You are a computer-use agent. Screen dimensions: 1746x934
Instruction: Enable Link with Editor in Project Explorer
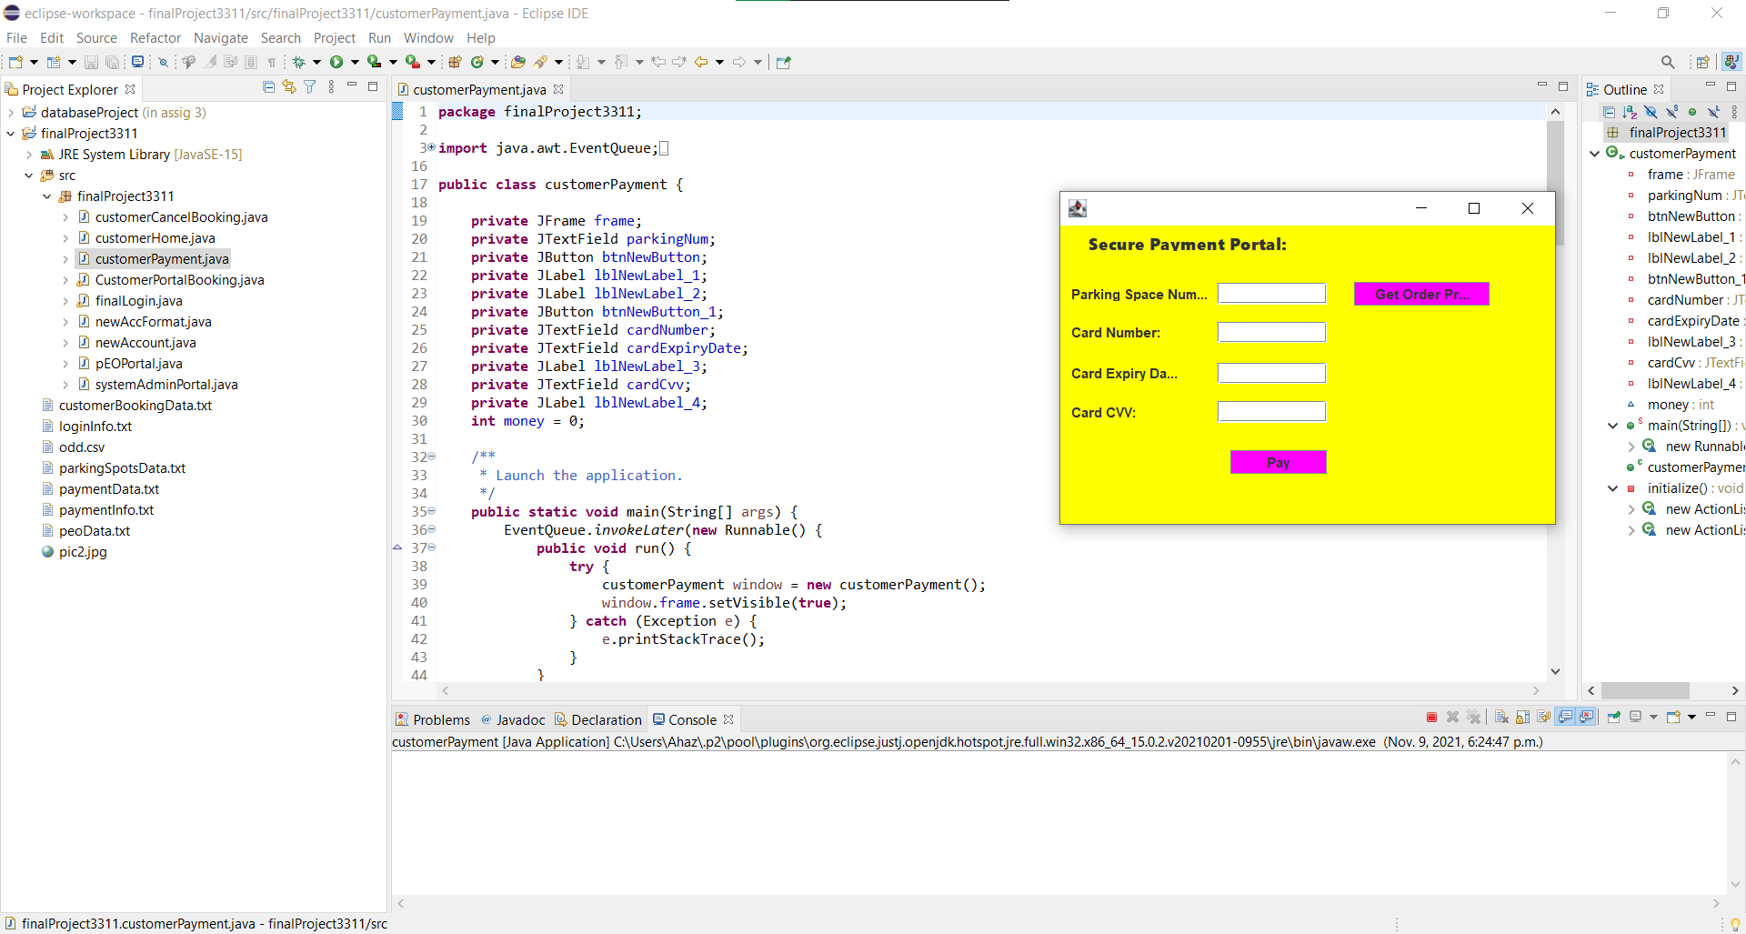(x=289, y=85)
